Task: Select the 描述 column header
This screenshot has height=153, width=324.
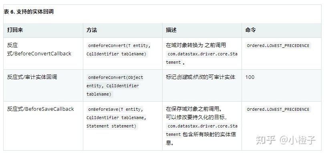Action: tap(171, 30)
